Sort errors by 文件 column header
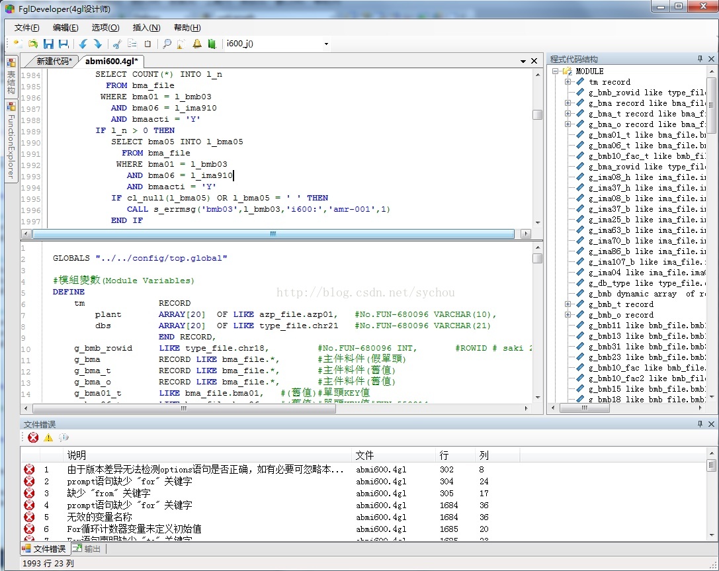 [394, 455]
